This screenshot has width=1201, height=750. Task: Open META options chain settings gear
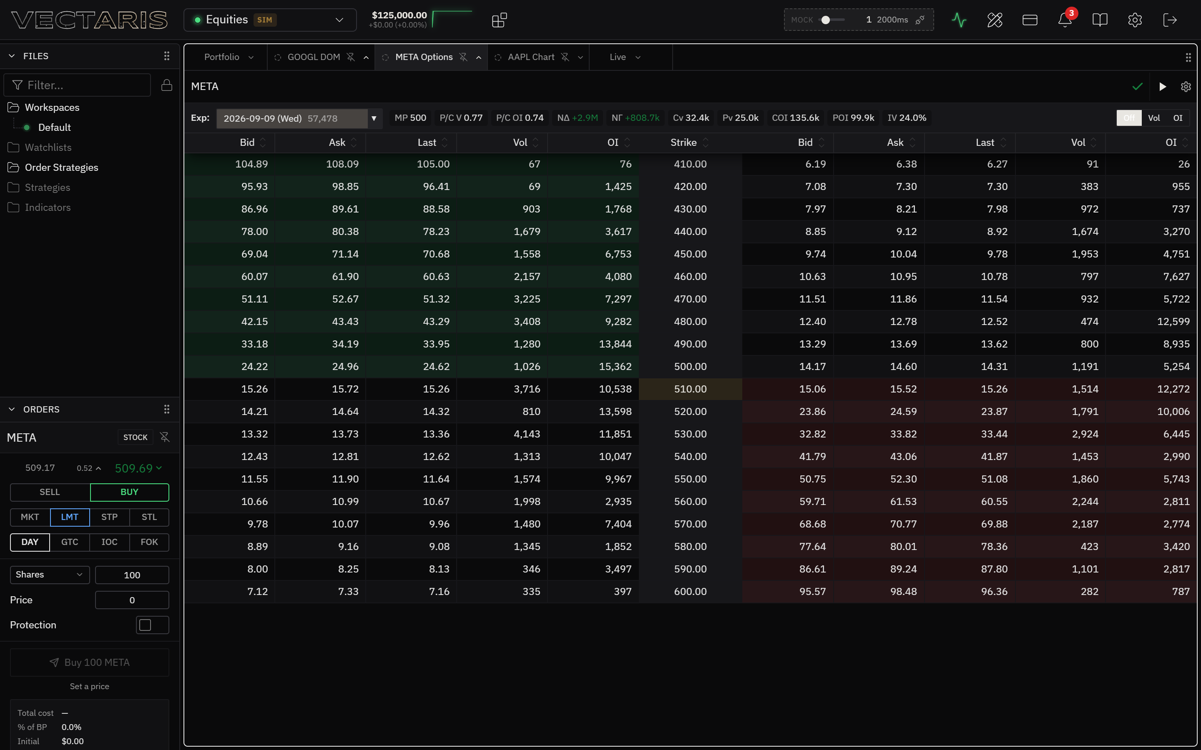tap(1186, 87)
